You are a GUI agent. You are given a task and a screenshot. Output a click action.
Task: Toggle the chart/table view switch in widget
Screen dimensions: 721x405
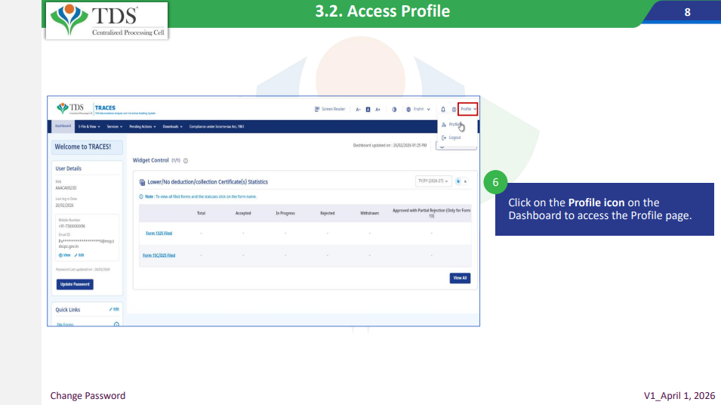point(462,181)
